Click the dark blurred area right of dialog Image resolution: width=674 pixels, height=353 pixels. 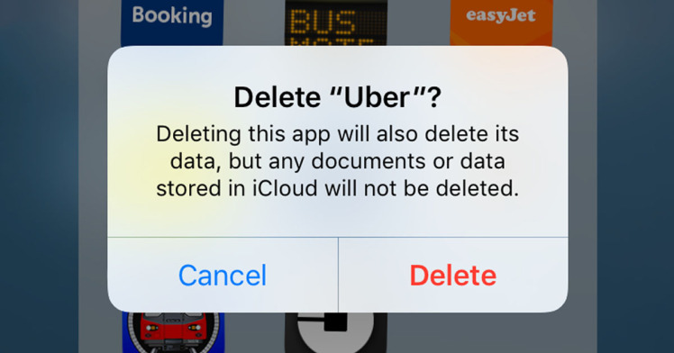coord(635,176)
